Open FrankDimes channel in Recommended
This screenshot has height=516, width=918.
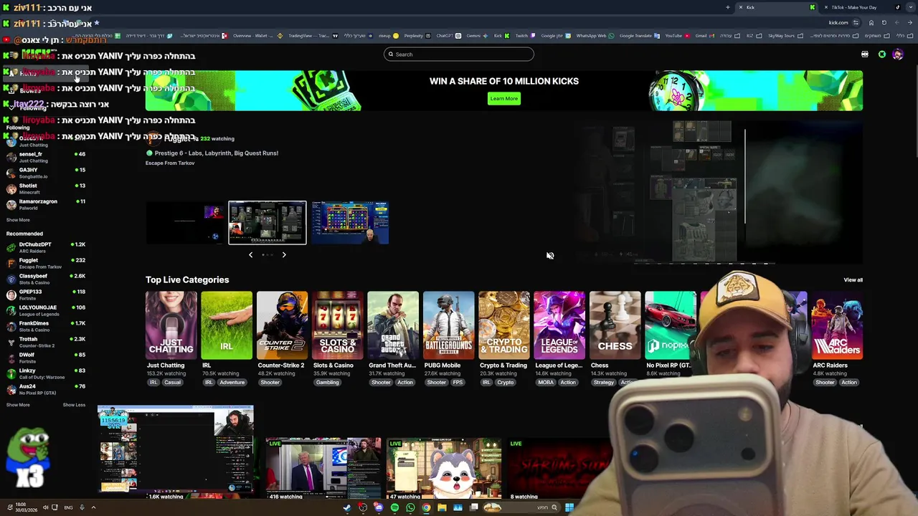pyautogui.click(x=46, y=326)
